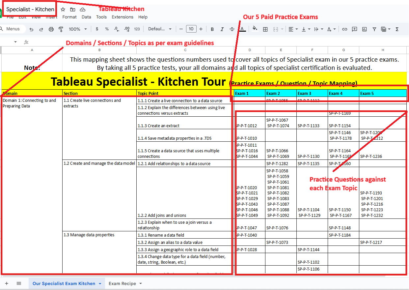
Task: Select column E header
Action: pyautogui.click(x=281, y=50)
